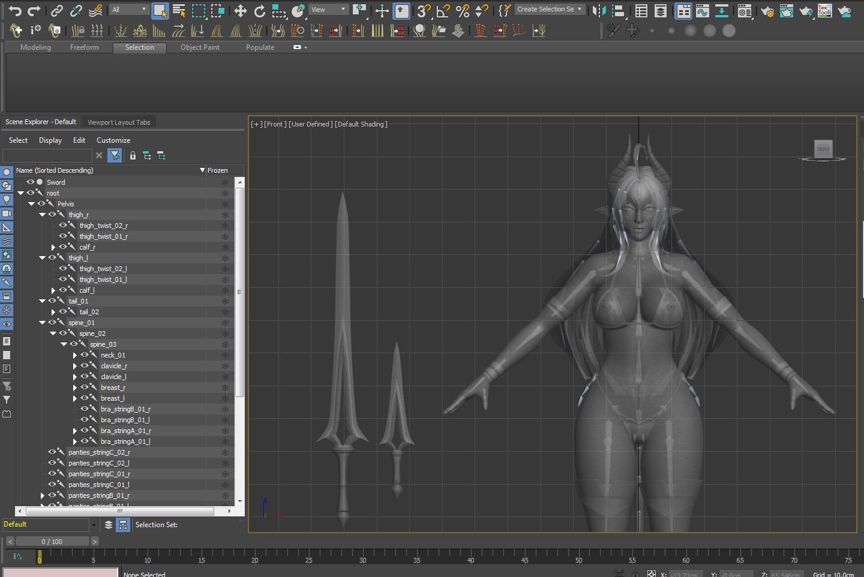Toggle the 3D Snaps button
864x577 pixels.
(424, 10)
